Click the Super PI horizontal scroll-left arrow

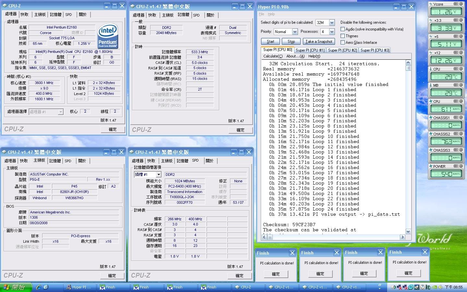point(264,237)
